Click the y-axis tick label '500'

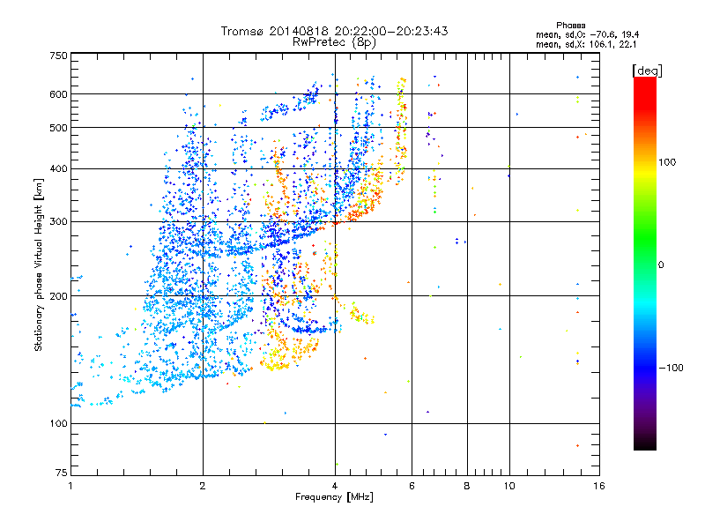pyautogui.click(x=58, y=128)
